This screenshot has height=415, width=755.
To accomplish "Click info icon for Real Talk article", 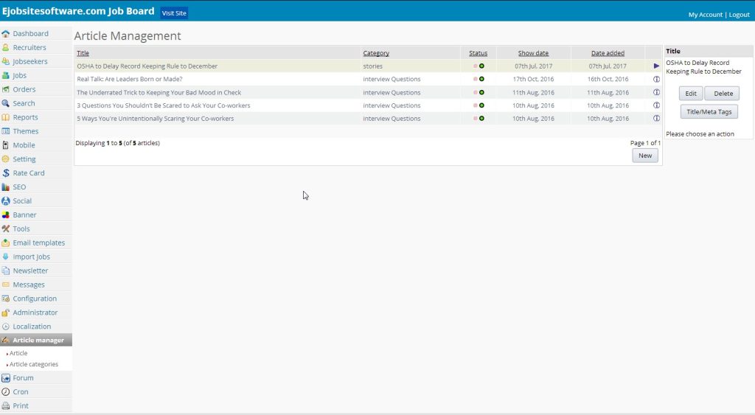I will point(656,79).
